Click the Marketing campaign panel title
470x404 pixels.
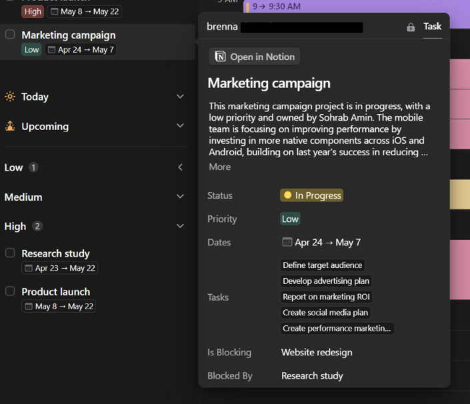pos(269,83)
